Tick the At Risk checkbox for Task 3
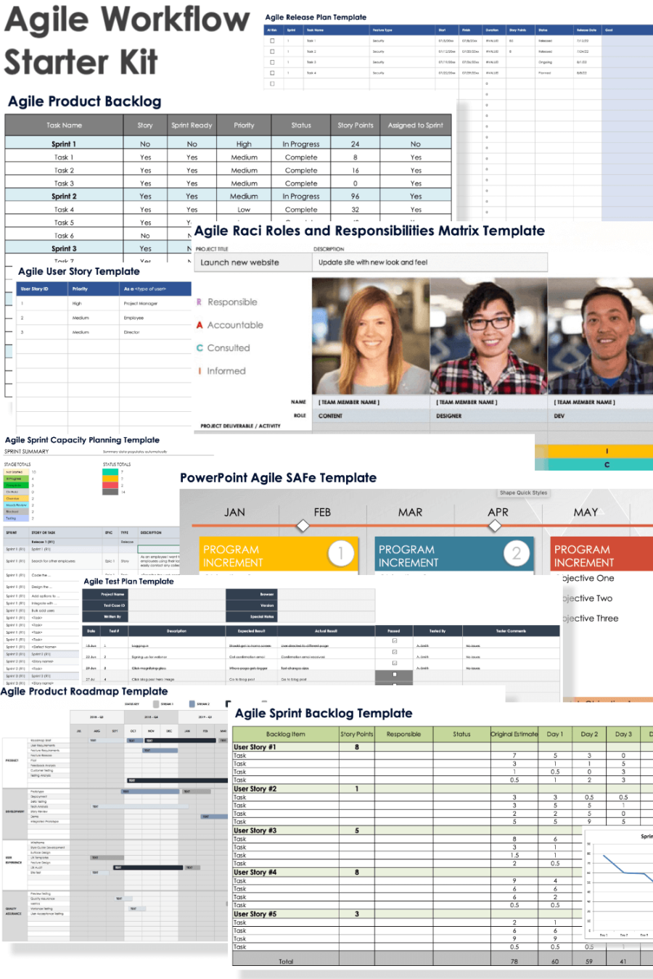Image resolution: width=653 pixels, height=979 pixels. 272,62
